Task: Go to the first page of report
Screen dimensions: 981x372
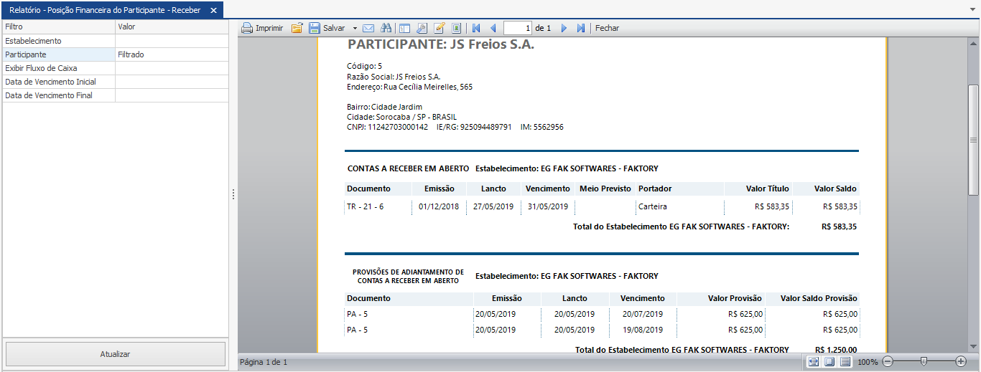Action: (475, 28)
